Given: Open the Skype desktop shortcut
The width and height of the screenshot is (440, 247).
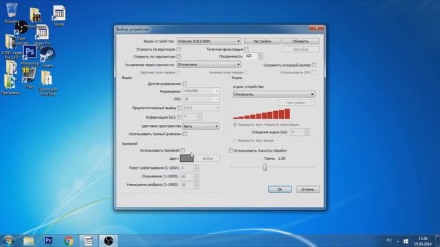Looking at the screenshot, I should coord(59,16).
